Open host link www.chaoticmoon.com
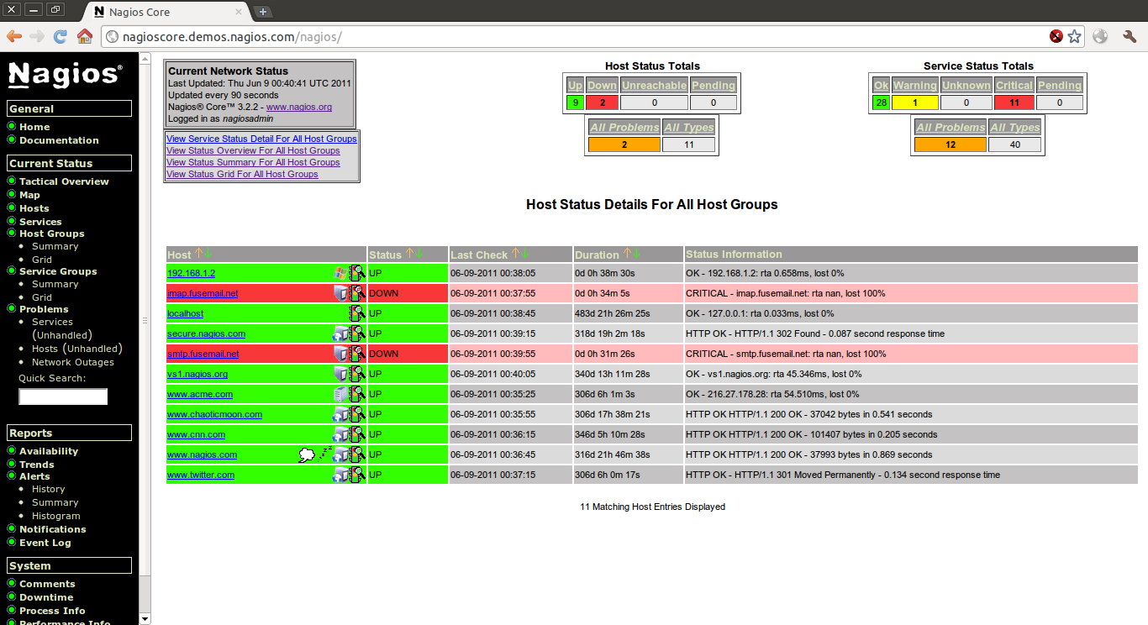Image resolution: width=1148 pixels, height=625 pixels. (x=214, y=414)
